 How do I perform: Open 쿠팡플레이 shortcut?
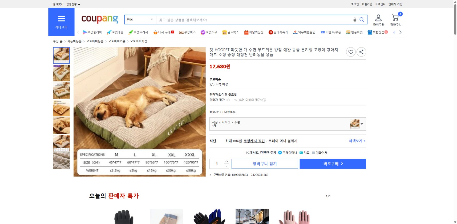[92, 32]
